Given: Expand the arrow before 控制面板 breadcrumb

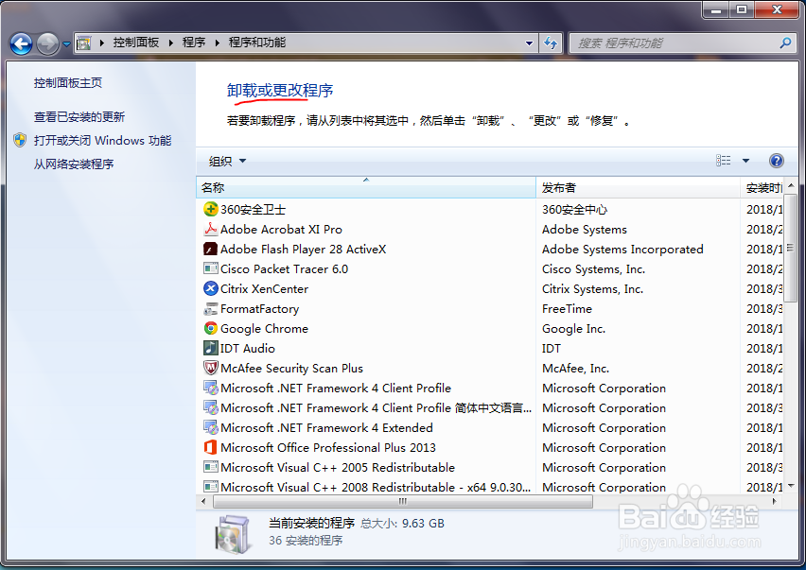Looking at the screenshot, I should coord(102,43).
